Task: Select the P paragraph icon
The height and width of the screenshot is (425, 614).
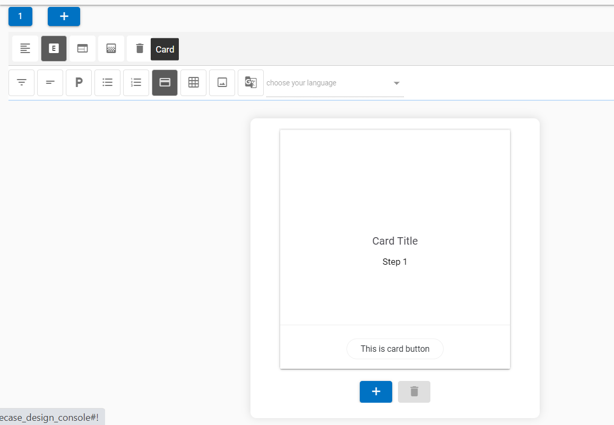Action: 79,83
